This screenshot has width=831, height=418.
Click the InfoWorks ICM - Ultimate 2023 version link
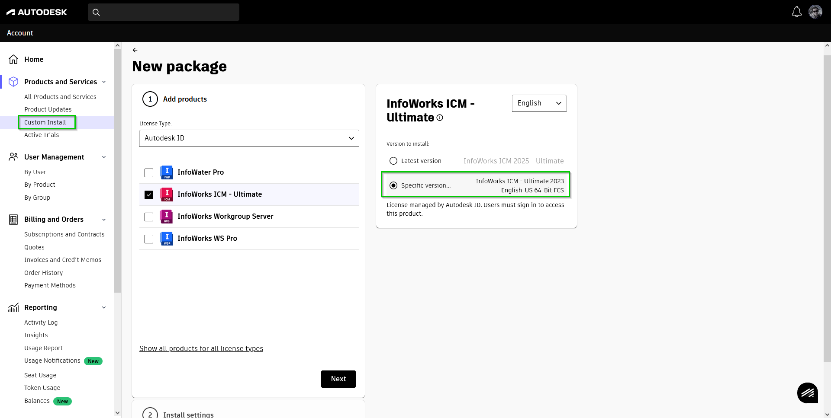[520, 185]
